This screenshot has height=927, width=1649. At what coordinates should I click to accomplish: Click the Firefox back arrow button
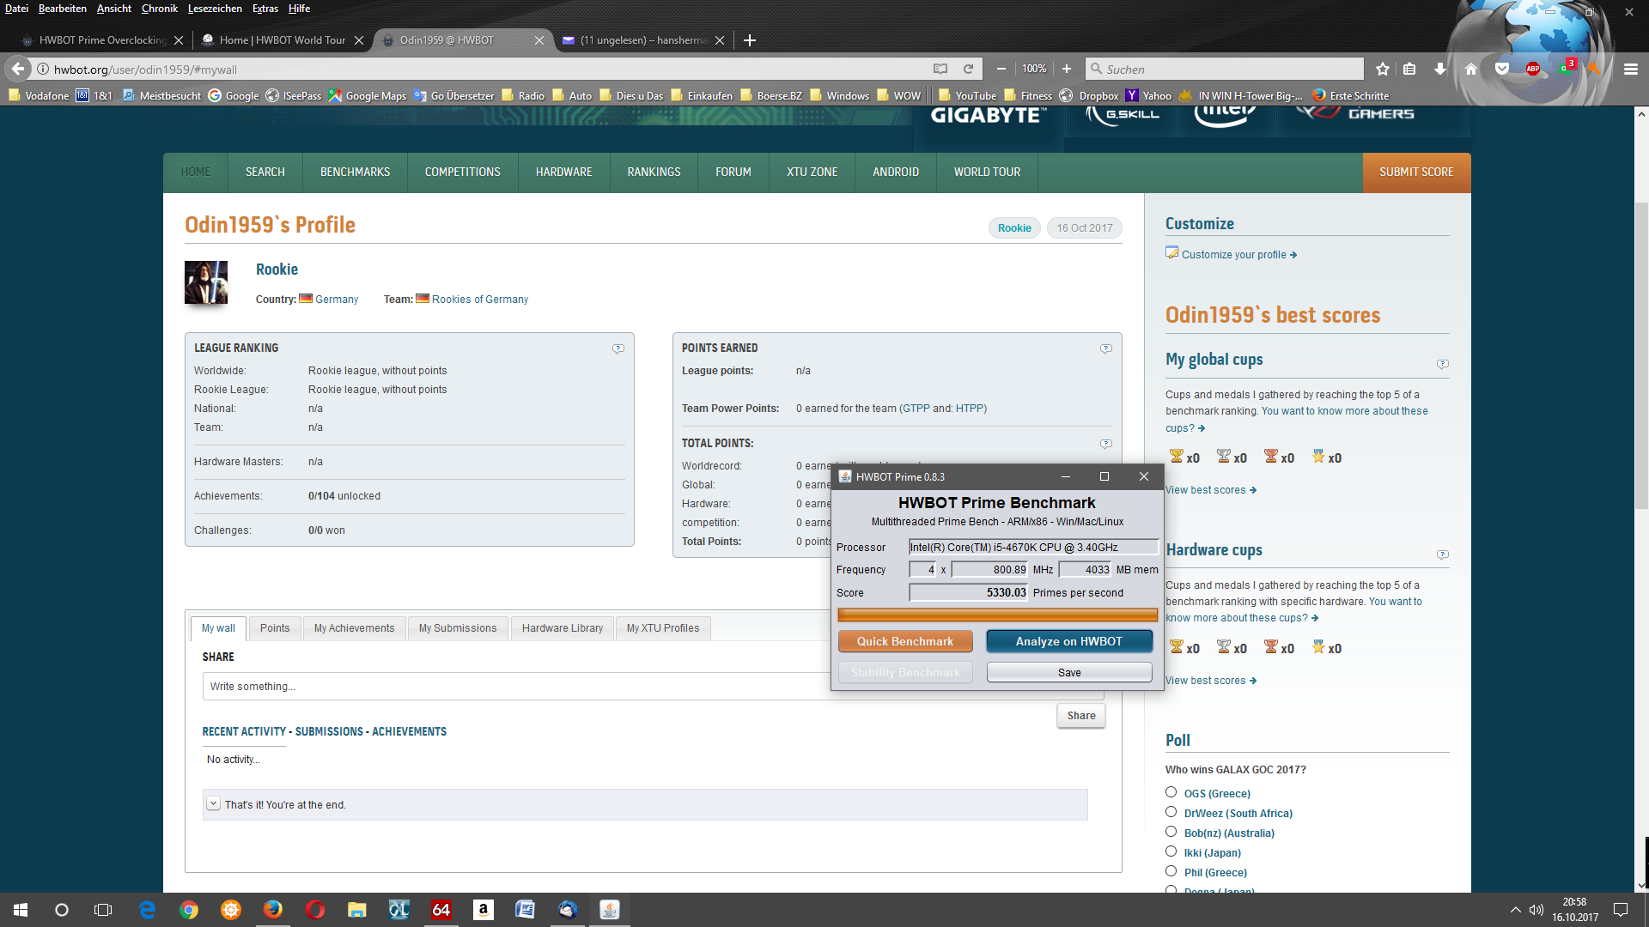pos(18,69)
